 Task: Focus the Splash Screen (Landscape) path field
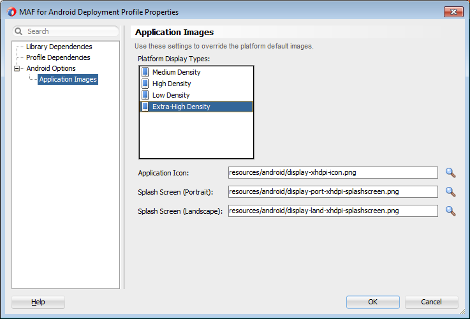[x=333, y=211]
